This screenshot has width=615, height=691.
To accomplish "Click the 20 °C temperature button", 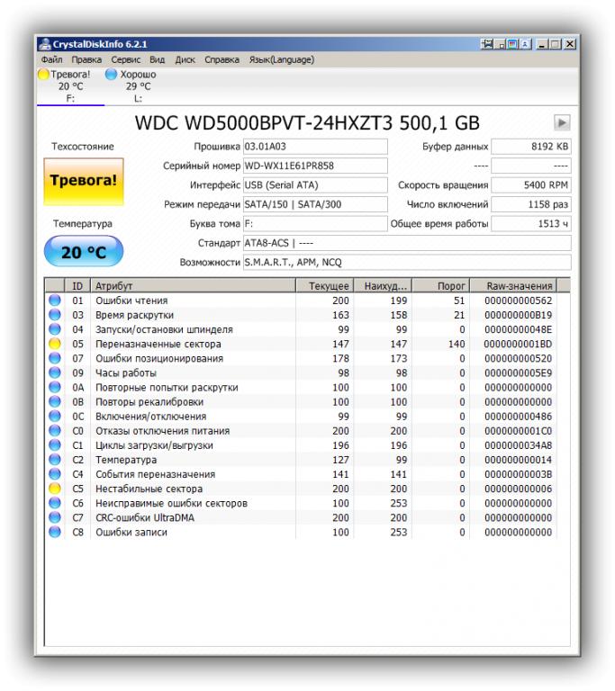I will pyautogui.click(x=84, y=251).
